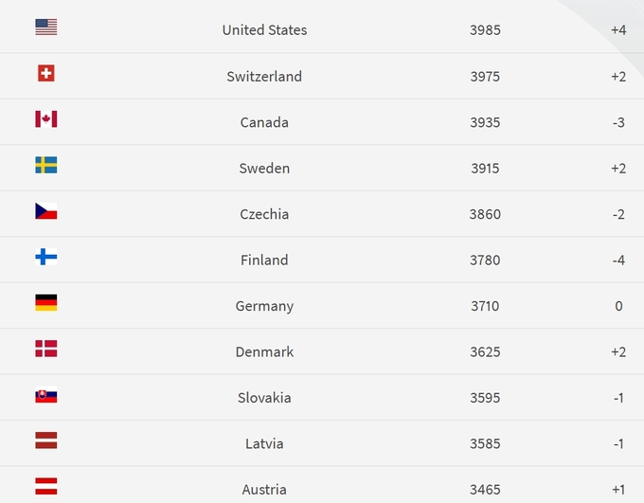Click the Canada maple leaf flag
This screenshot has width=644, height=503.
45,119
